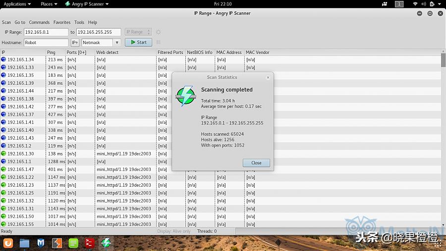Click workspace indicator 1 in top bar

[x=399, y=4]
